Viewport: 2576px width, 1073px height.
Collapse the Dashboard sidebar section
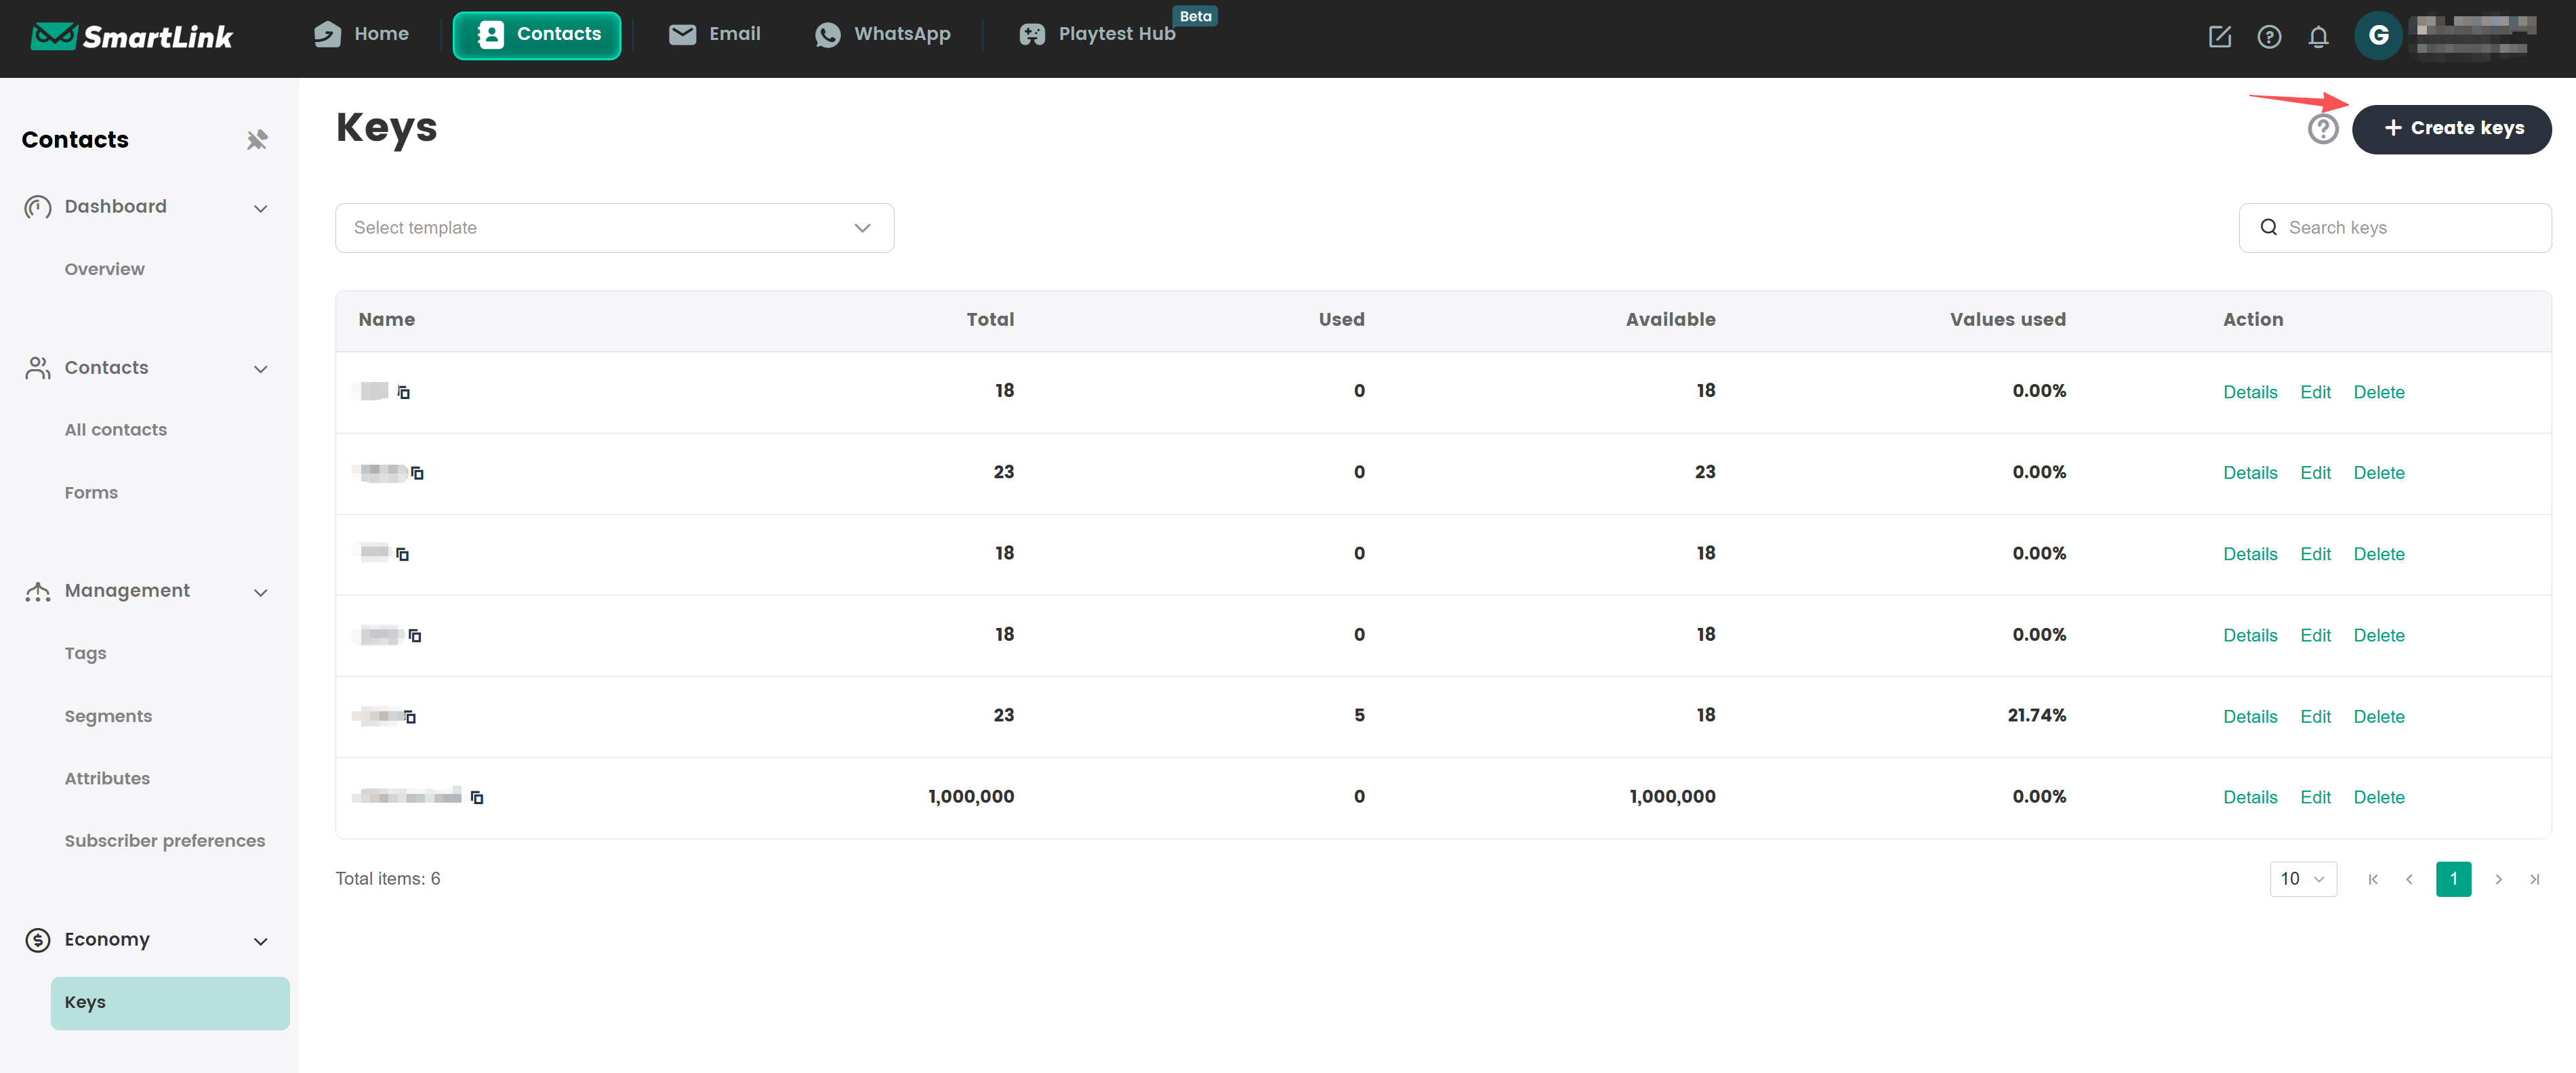[x=260, y=208]
